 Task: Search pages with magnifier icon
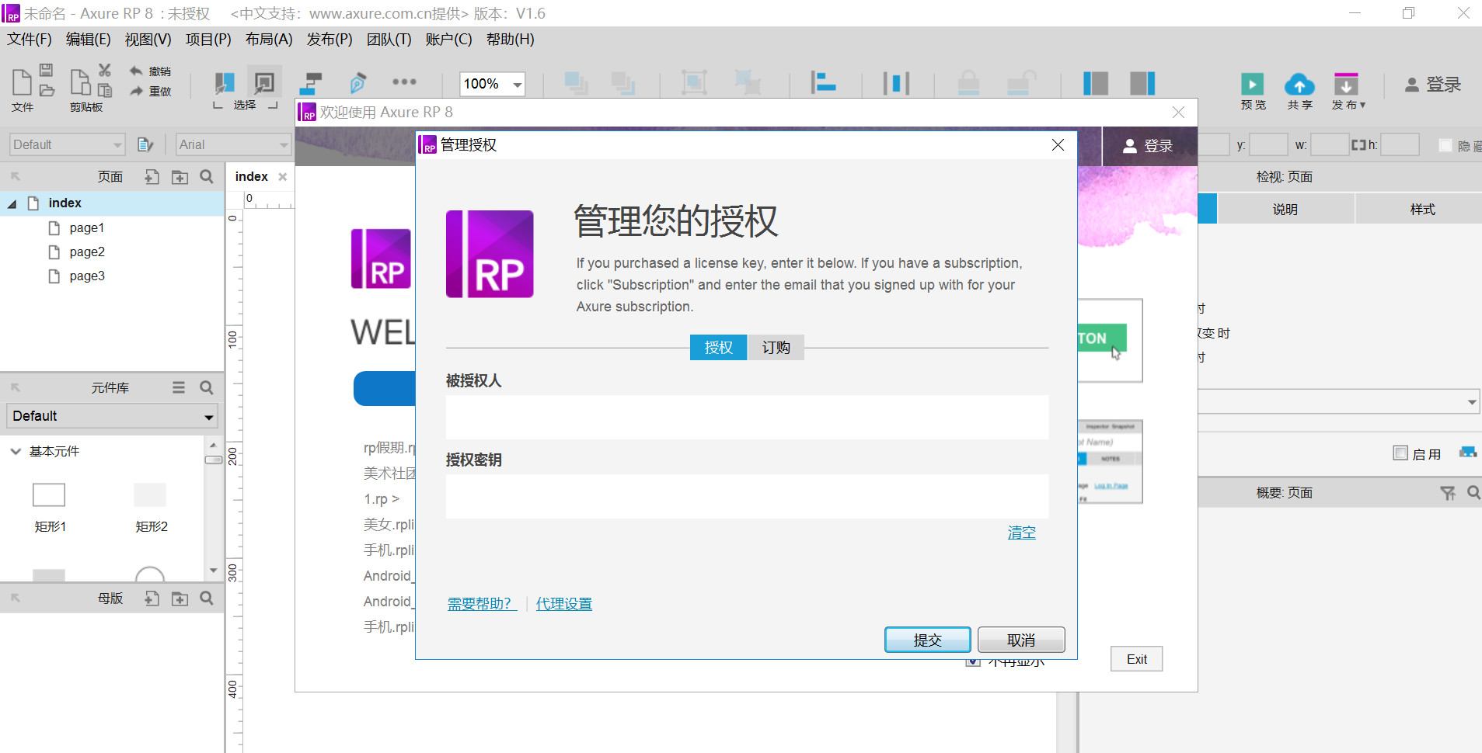click(207, 177)
